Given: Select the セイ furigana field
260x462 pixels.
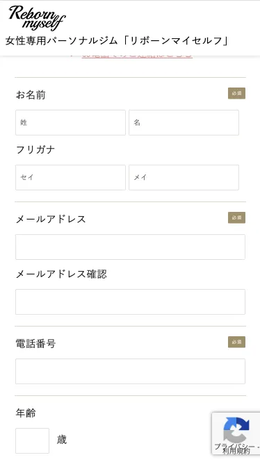Looking at the screenshot, I should tap(70, 177).
